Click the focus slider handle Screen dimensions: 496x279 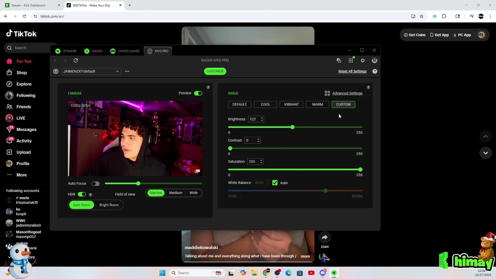(138, 183)
